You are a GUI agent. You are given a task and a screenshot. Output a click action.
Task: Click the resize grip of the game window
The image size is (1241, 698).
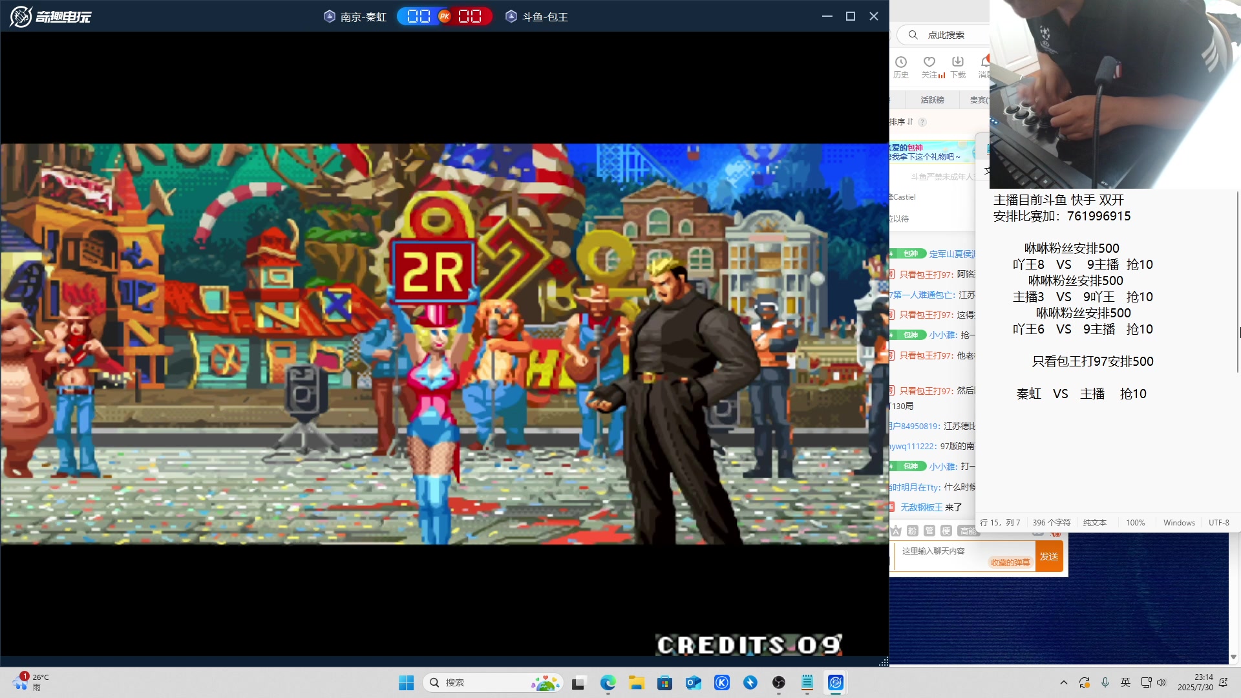[884, 661]
